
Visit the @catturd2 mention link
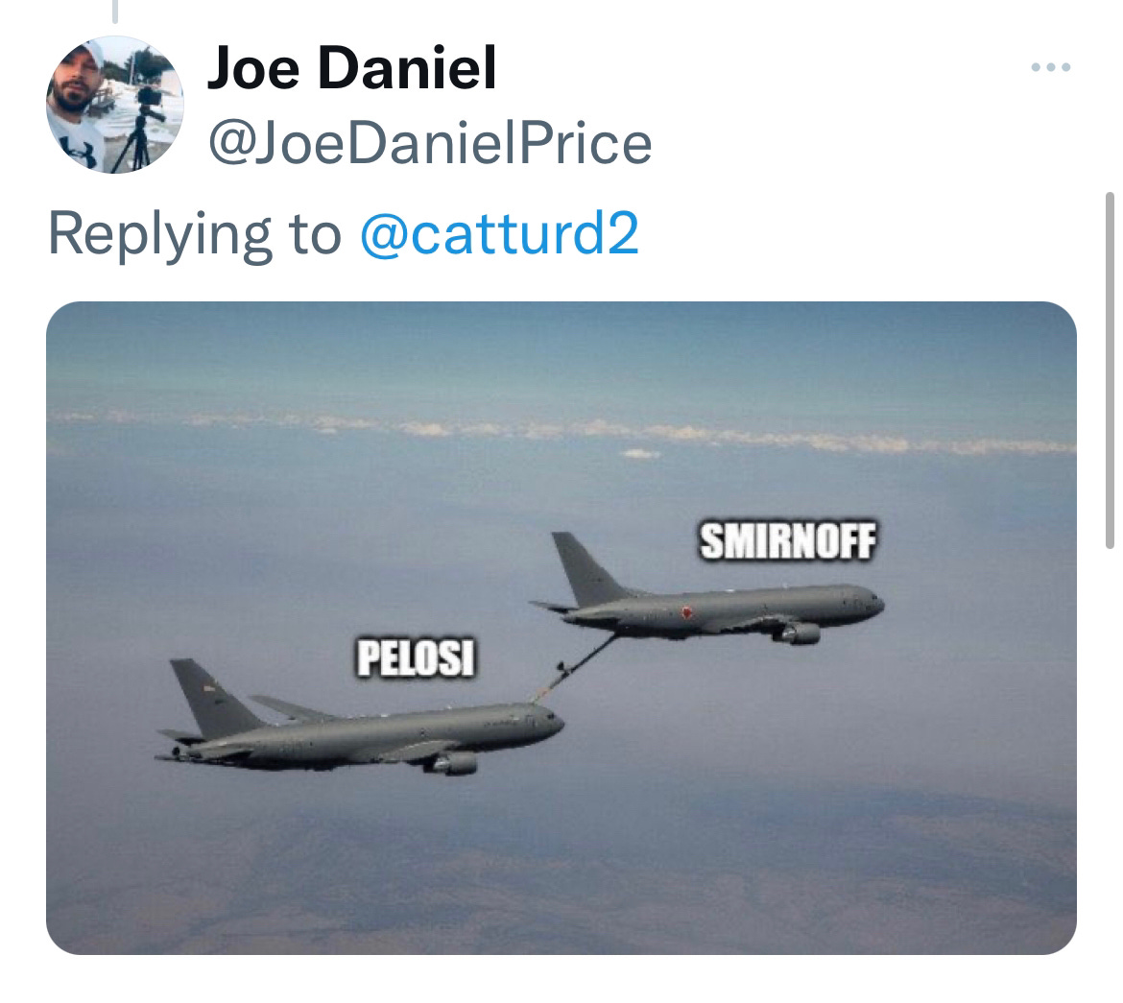499,233
